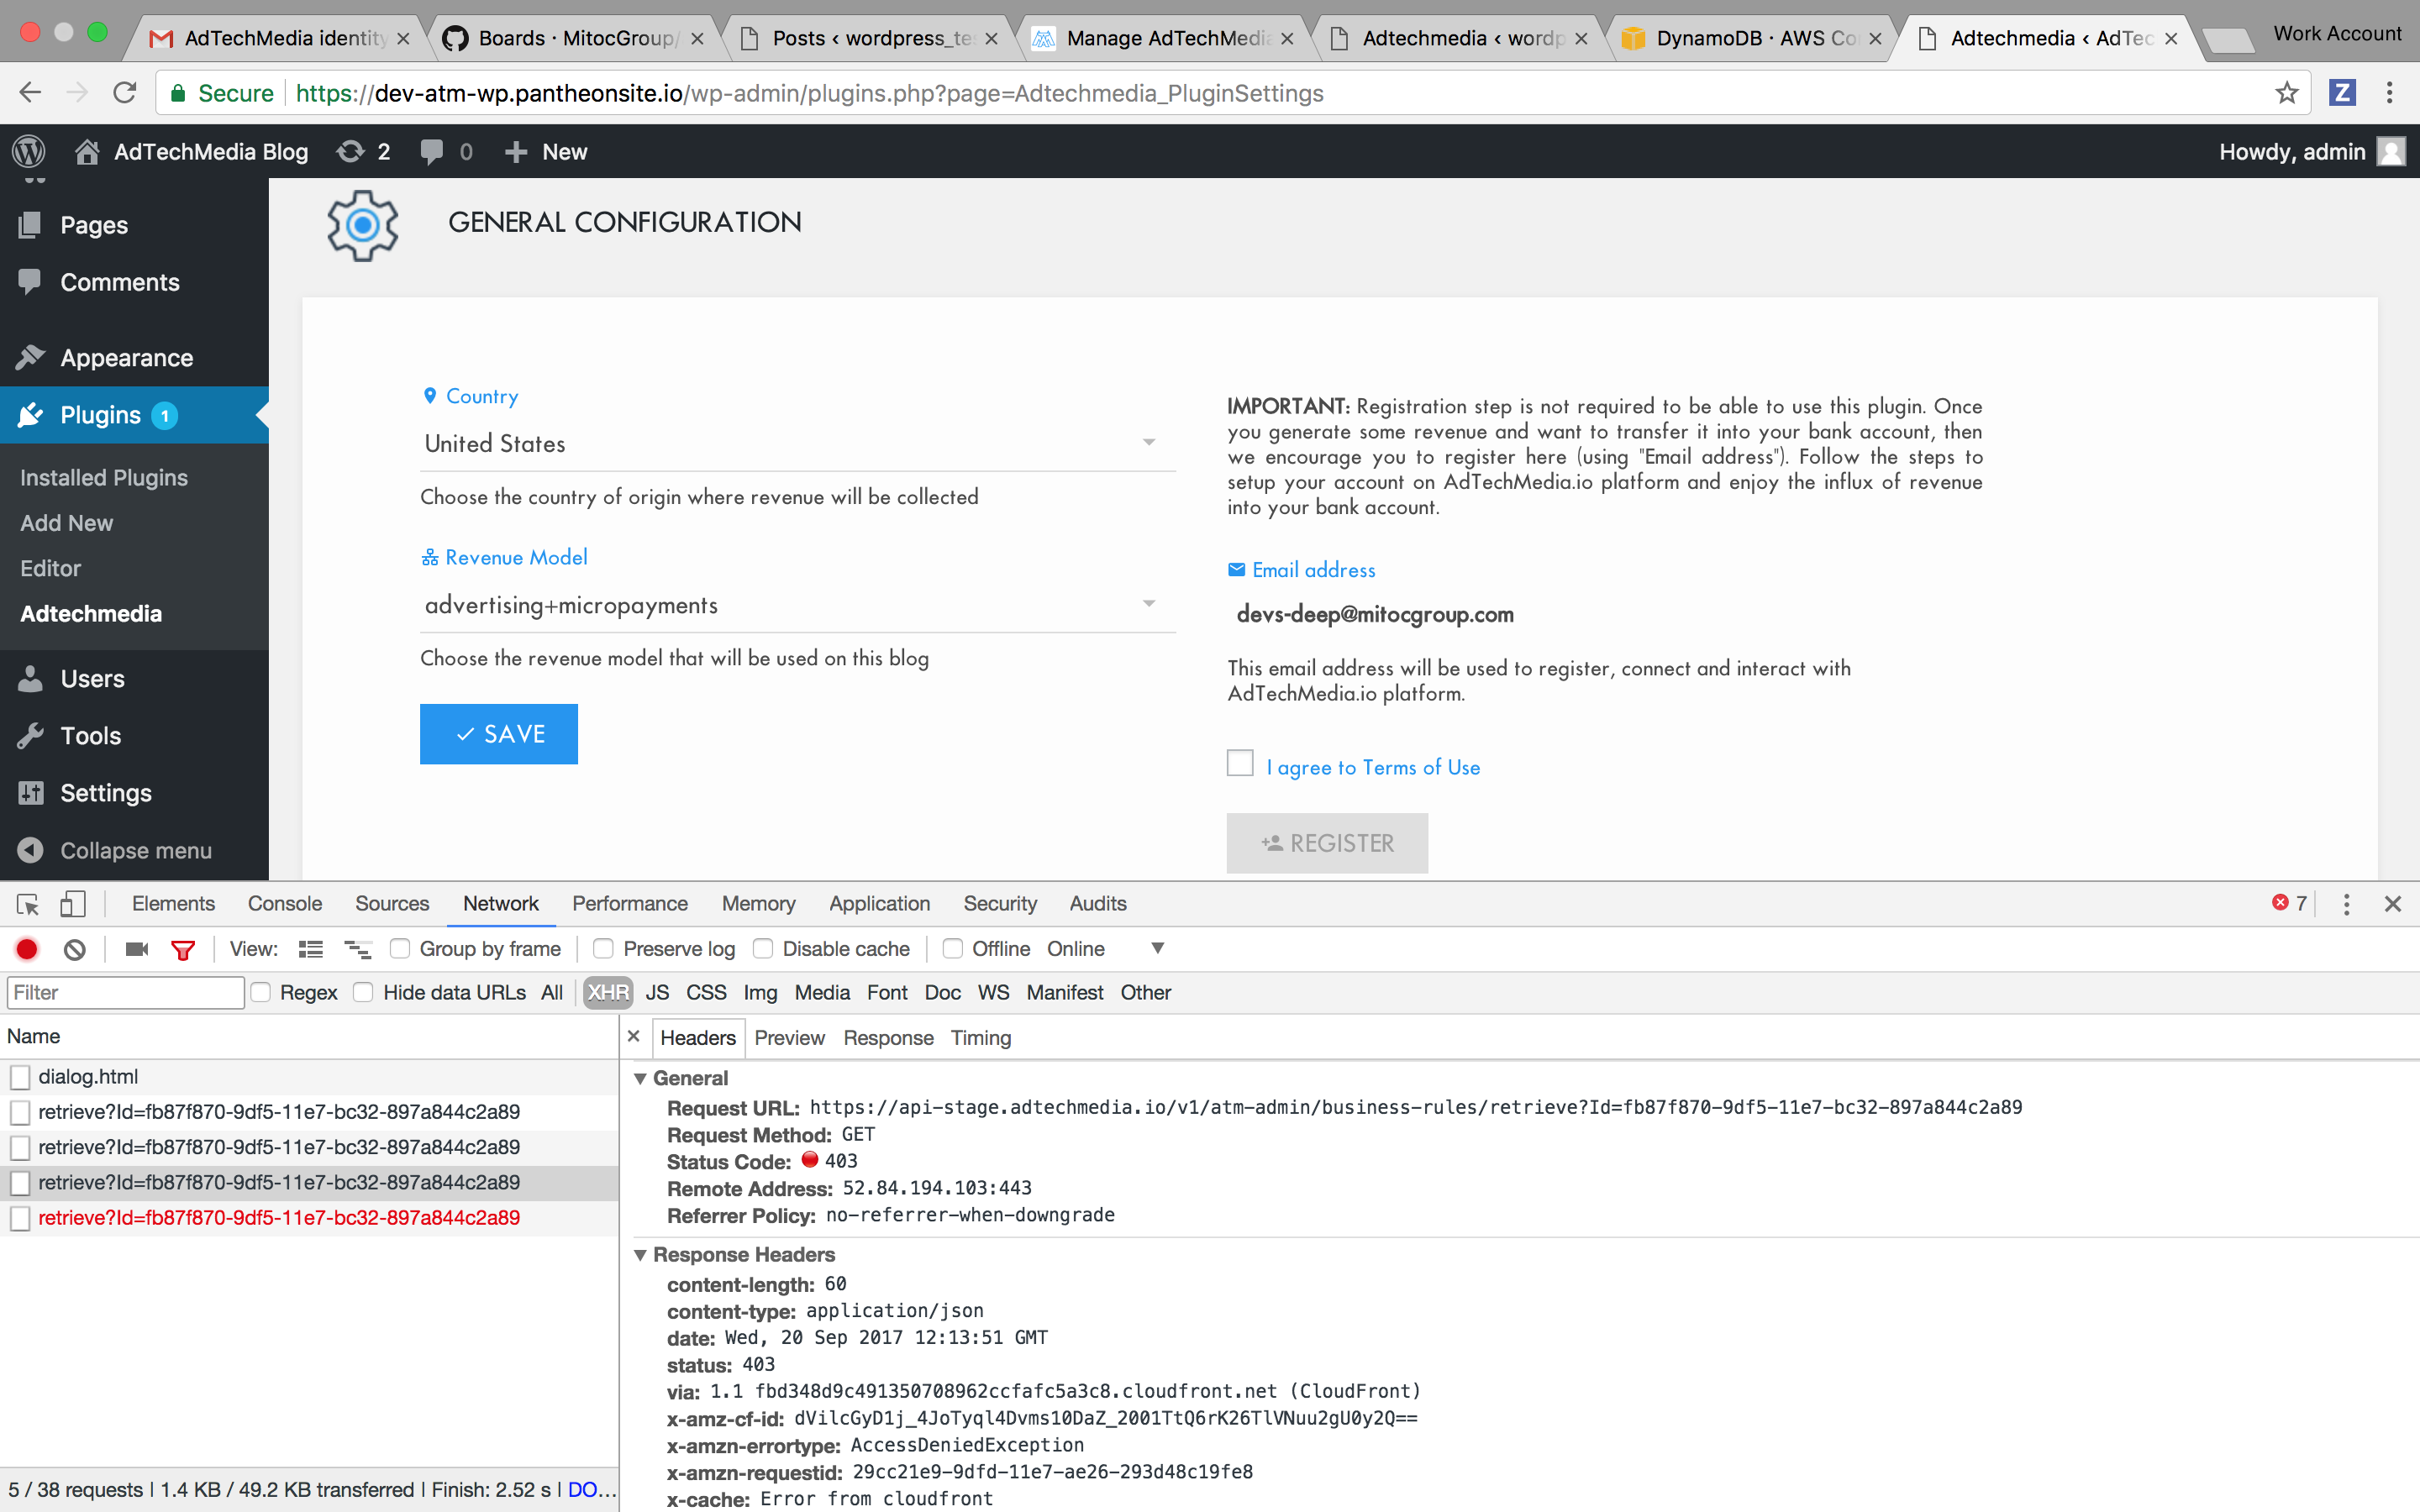Filter requests by JS type
The image size is (2420, 1512).
pyautogui.click(x=657, y=992)
